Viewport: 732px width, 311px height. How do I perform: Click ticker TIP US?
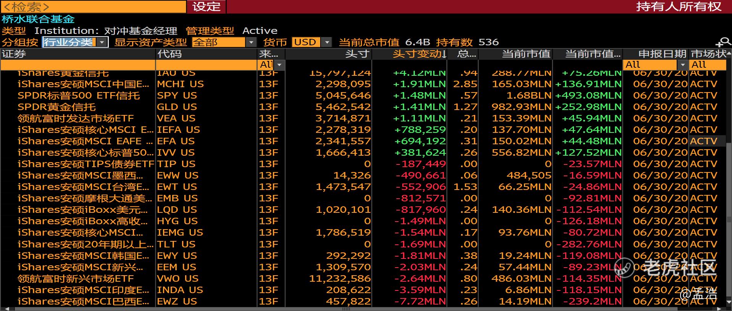tap(176, 164)
